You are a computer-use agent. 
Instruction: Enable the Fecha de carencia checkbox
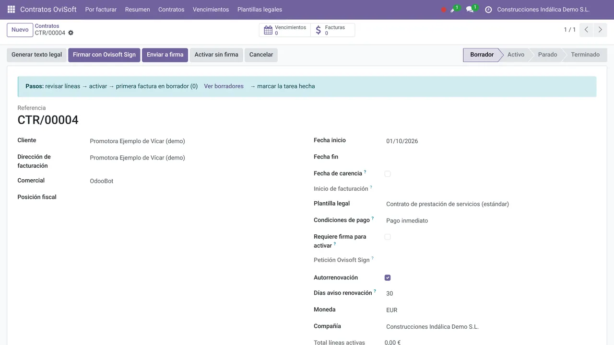388,174
